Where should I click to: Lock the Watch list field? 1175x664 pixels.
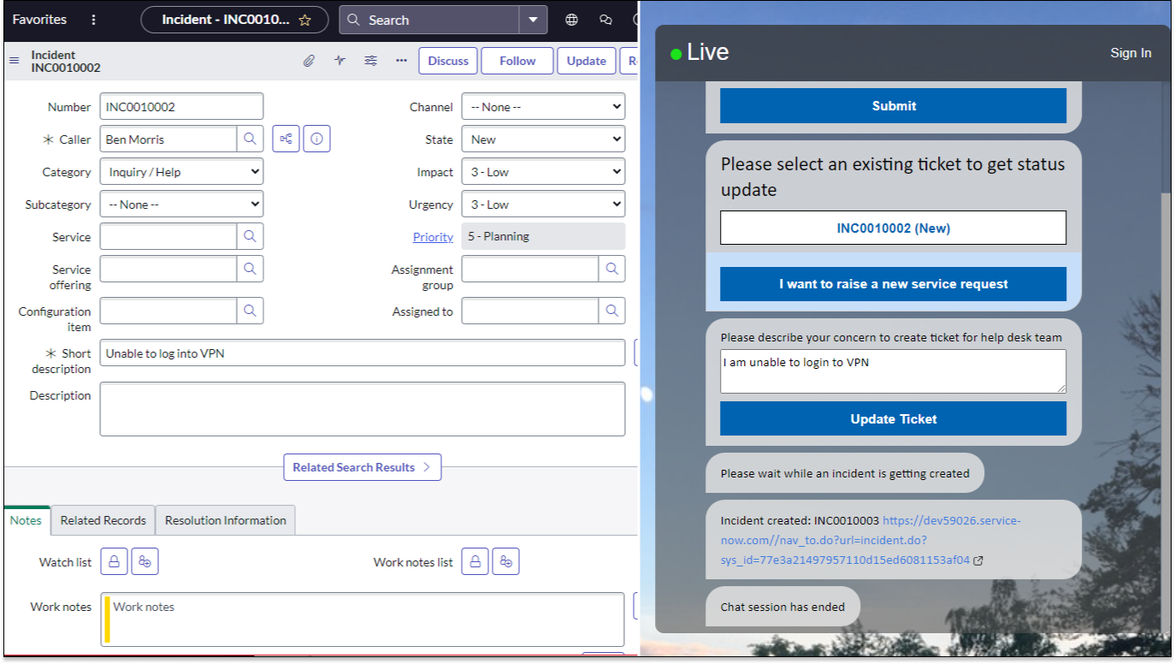pyautogui.click(x=114, y=560)
